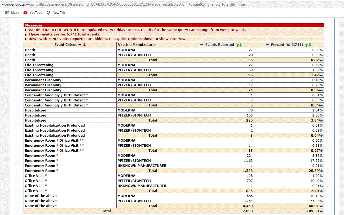
Task: Sort Events Reported ascending with green up arrow
Action: pos(237,45)
